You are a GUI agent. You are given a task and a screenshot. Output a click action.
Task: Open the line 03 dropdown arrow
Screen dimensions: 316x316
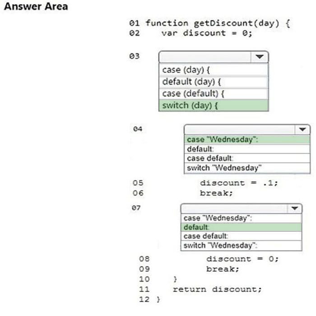click(259, 57)
